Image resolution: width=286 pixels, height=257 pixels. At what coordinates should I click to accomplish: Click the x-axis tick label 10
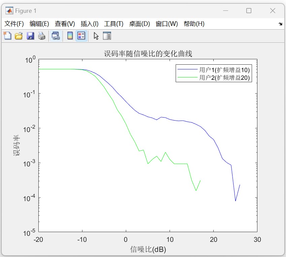tap(170, 239)
